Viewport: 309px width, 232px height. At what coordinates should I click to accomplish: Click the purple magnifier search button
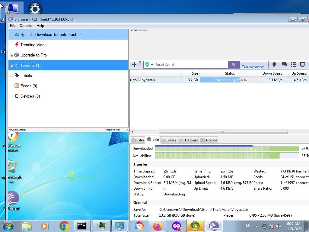(x=234, y=65)
